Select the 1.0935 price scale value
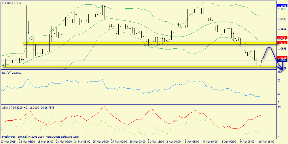The height and width of the screenshot is (144, 288). click(x=282, y=19)
